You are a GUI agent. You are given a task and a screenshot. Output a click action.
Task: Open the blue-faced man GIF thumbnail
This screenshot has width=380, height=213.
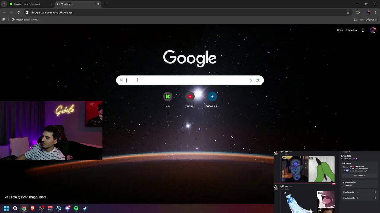click(x=295, y=169)
